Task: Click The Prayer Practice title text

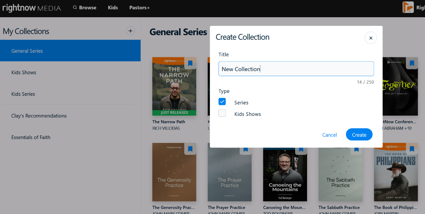Action: pyautogui.click(x=226, y=208)
